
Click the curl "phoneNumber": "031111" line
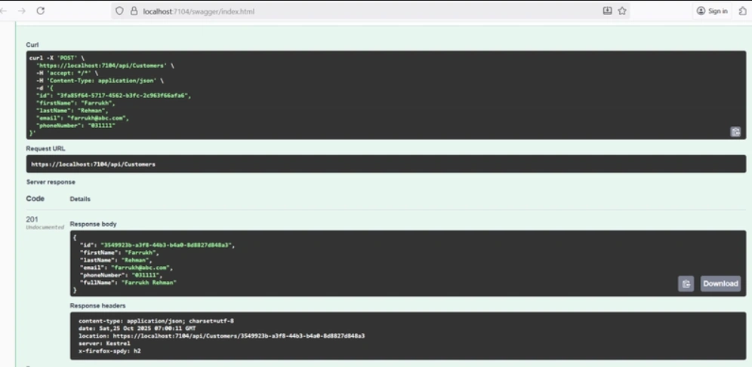tap(76, 125)
